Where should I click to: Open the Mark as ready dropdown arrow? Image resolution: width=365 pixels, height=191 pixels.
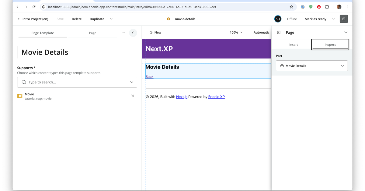point(333,19)
